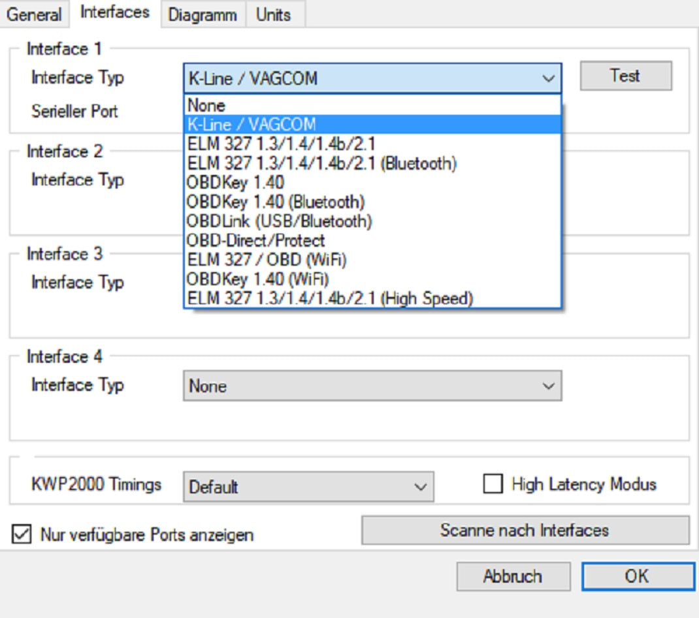This screenshot has height=618, width=699.
Task: Switch to the General tab
Action: pyautogui.click(x=34, y=14)
